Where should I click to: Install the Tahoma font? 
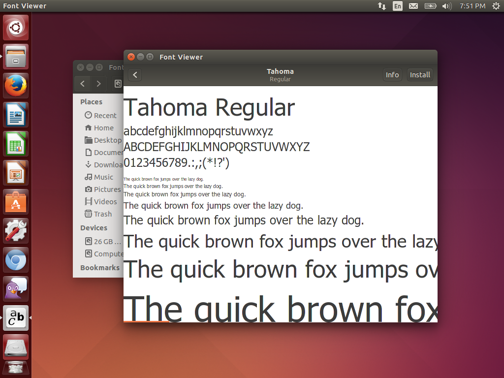(x=420, y=75)
